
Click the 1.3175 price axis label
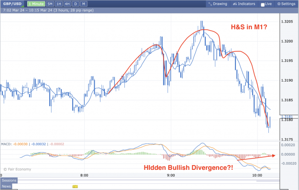(287, 140)
